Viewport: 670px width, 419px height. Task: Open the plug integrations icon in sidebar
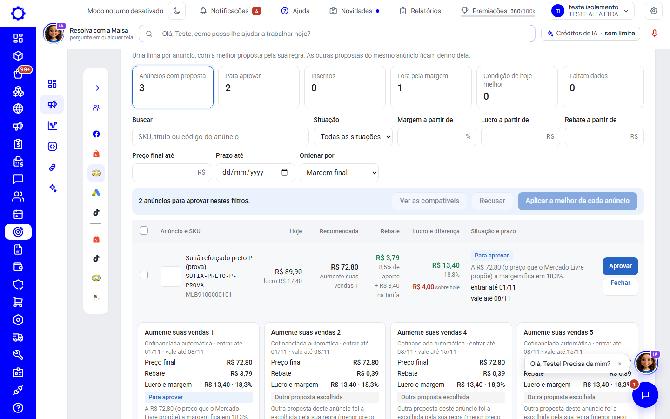[x=18, y=390]
